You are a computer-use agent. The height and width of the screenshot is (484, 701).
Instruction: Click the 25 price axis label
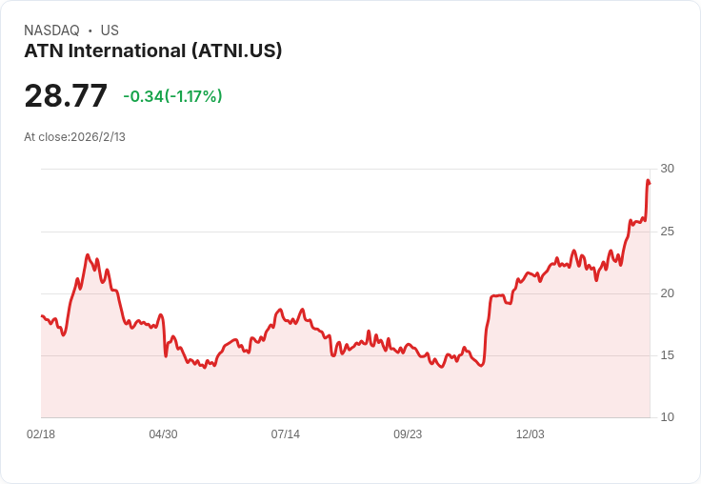(x=667, y=232)
